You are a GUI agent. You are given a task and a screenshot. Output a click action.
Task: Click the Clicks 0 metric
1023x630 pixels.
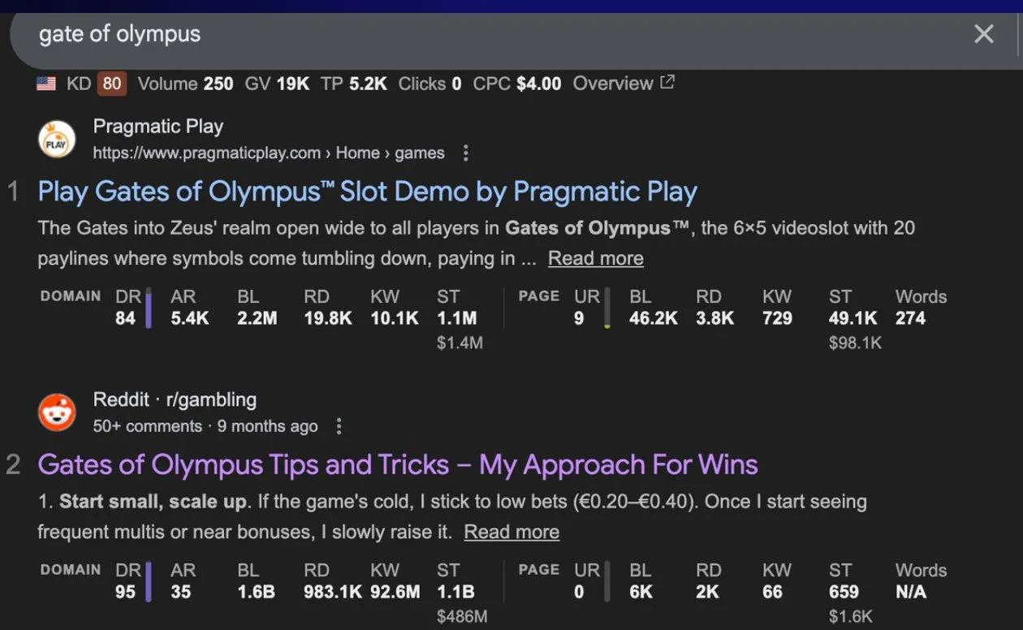pyautogui.click(x=429, y=84)
